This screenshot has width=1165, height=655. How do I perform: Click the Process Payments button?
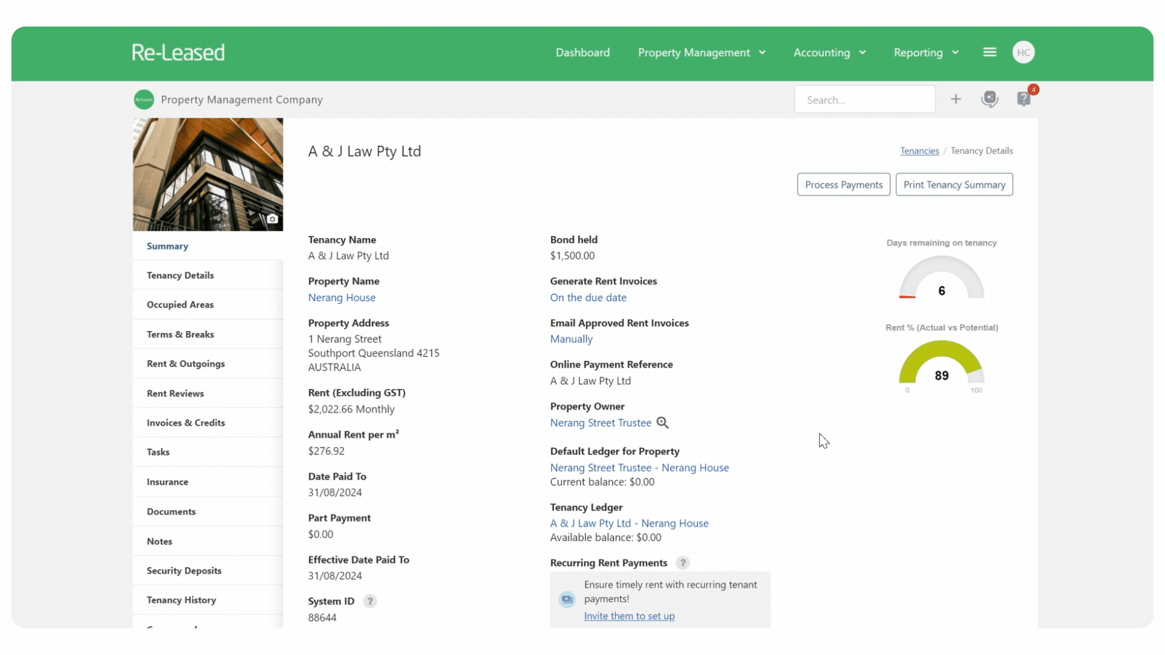pos(843,184)
